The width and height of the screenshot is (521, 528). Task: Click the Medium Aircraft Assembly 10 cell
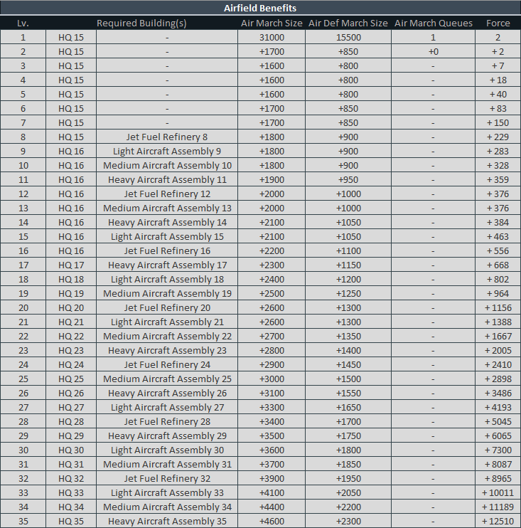tap(167, 165)
